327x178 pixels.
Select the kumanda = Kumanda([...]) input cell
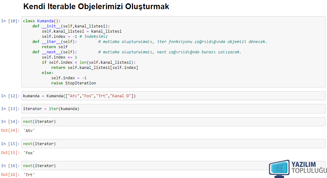click(173, 96)
